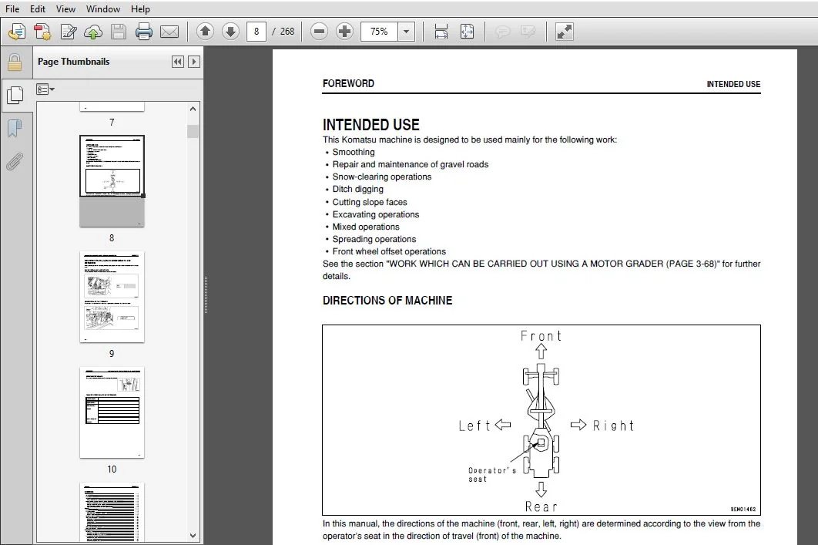This screenshot has height=545, width=818.
Task: Click the fit one full page icon
Action: [x=467, y=32]
